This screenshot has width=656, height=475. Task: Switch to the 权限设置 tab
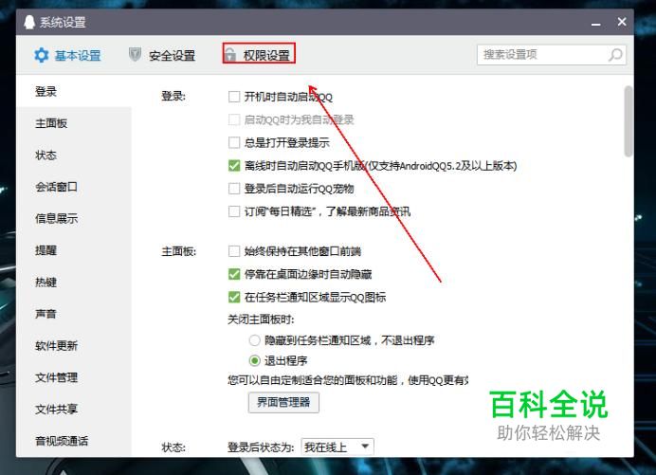point(259,54)
